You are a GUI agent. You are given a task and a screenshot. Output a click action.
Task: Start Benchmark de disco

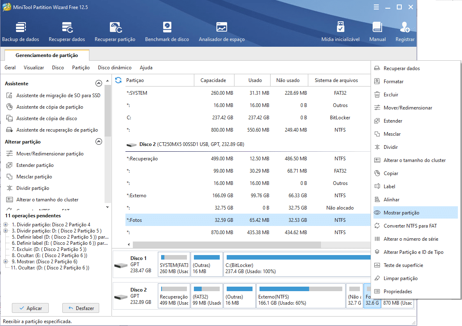point(167,32)
